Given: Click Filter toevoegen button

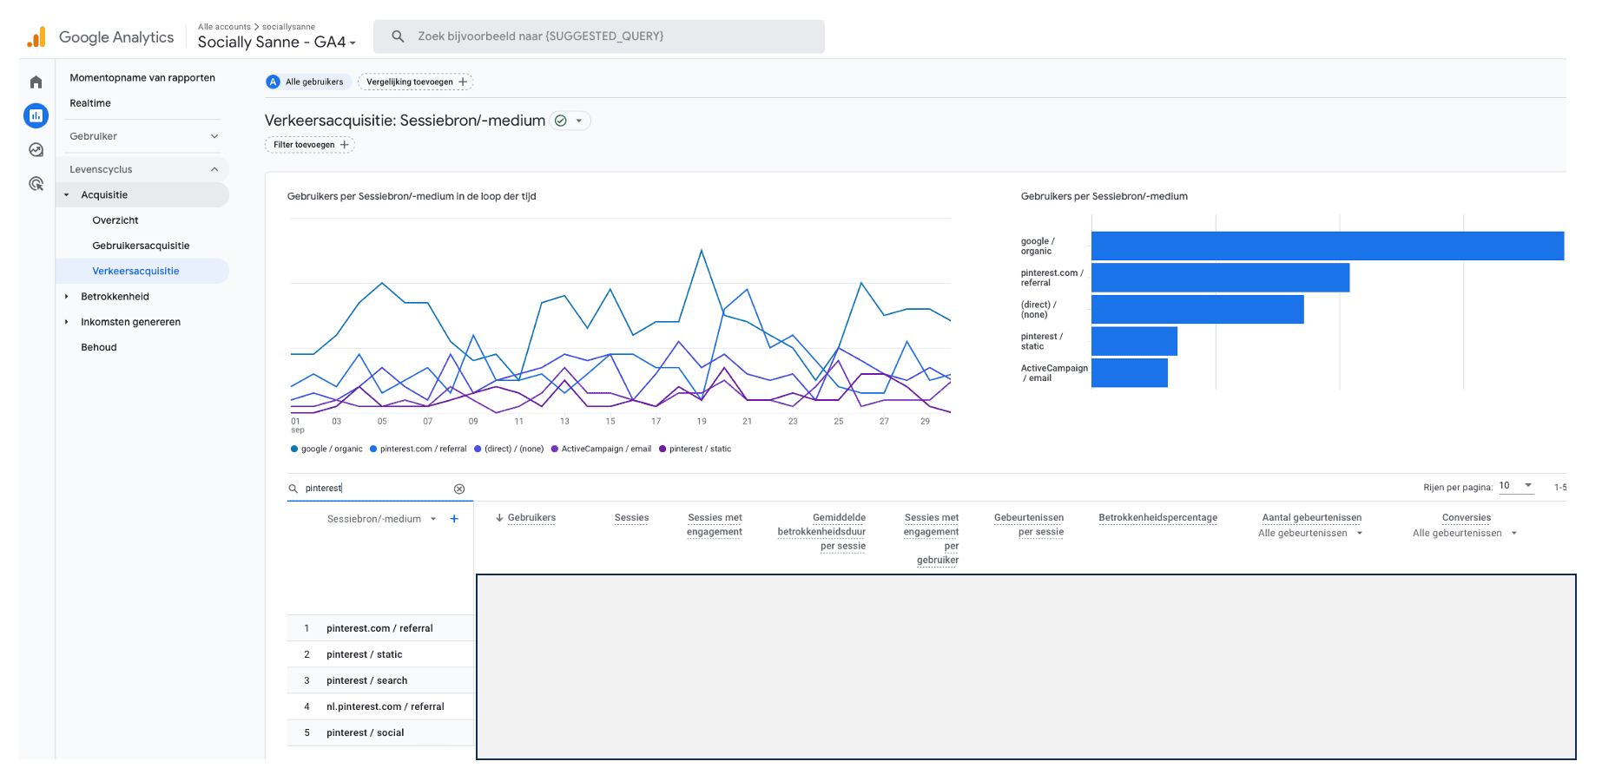Looking at the screenshot, I should pos(310,145).
